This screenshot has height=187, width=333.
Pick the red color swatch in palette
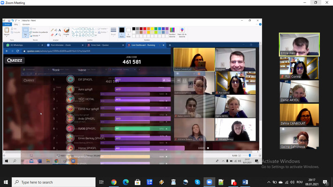point(145,29)
